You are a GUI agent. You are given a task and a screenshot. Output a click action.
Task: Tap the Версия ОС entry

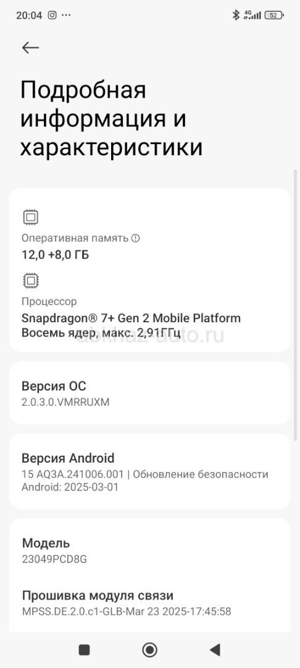(149, 393)
